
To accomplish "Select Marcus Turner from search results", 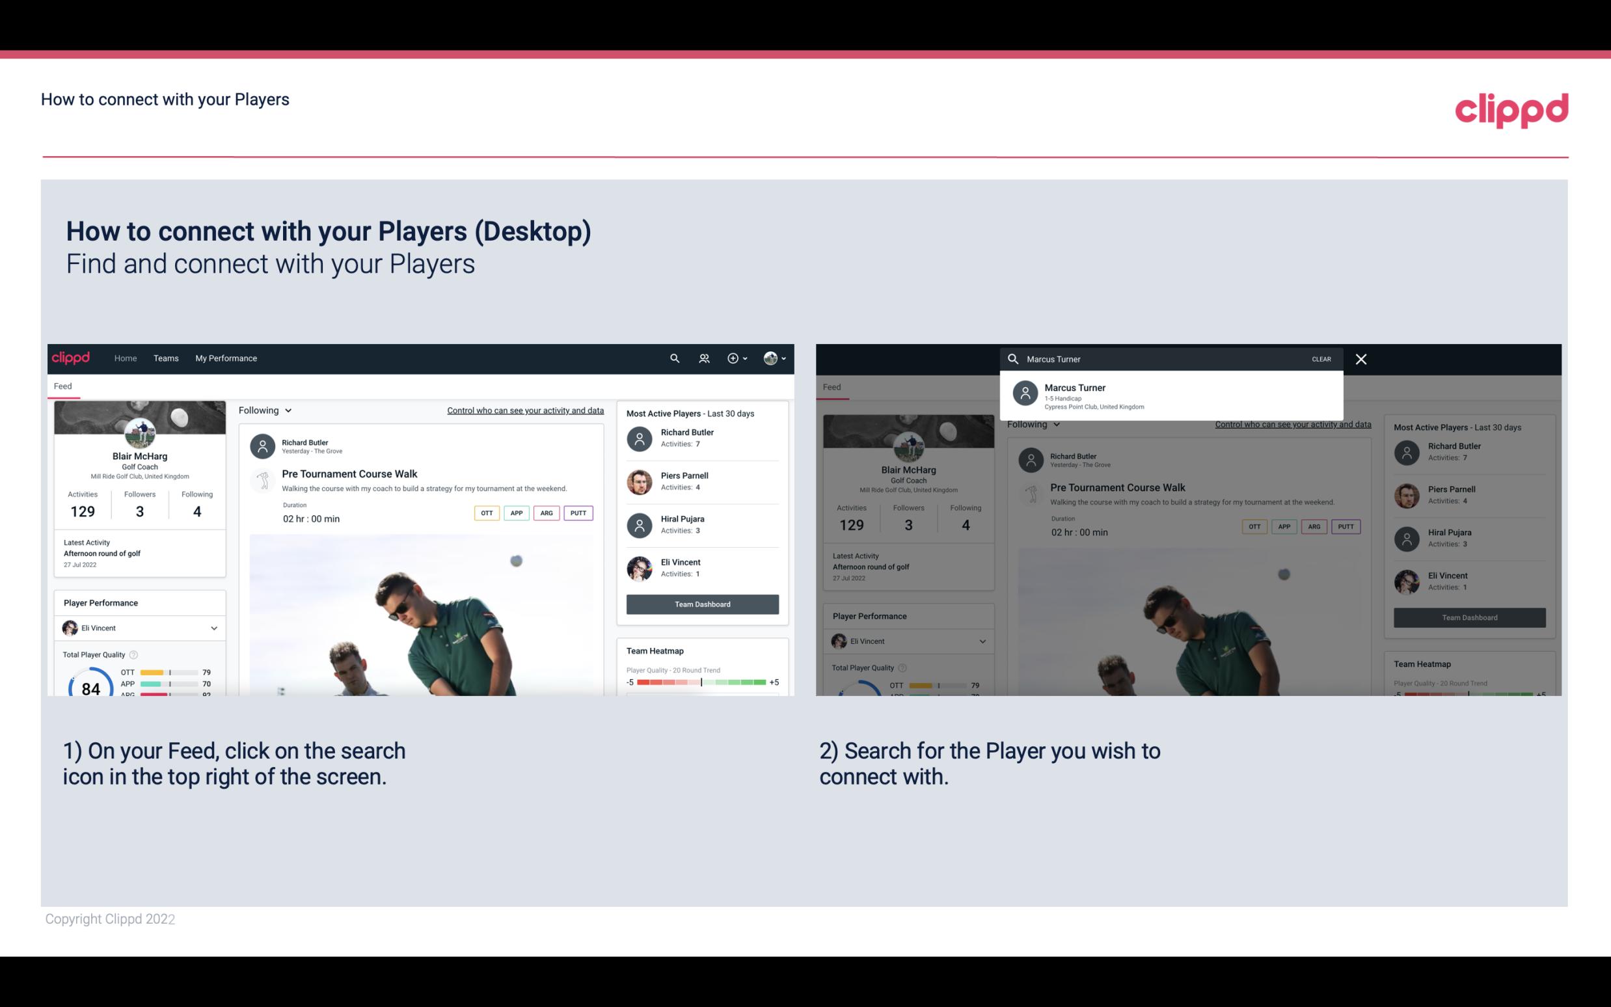I will click(1174, 396).
